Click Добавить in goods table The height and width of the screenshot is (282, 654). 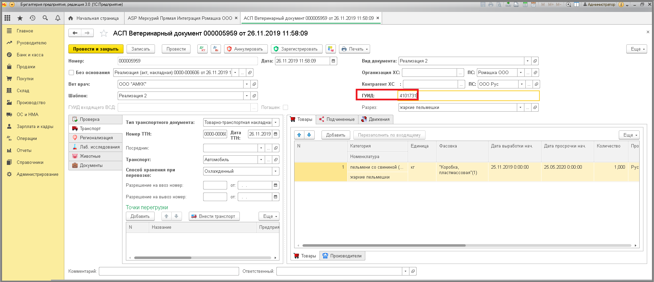pyautogui.click(x=336, y=135)
